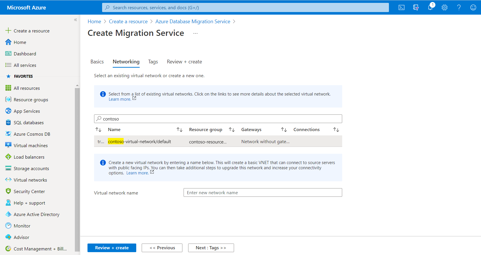This screenshot has width=481, height=255.
Task: Open the feedback smiley icon
Action: click(x=473, y=8)
